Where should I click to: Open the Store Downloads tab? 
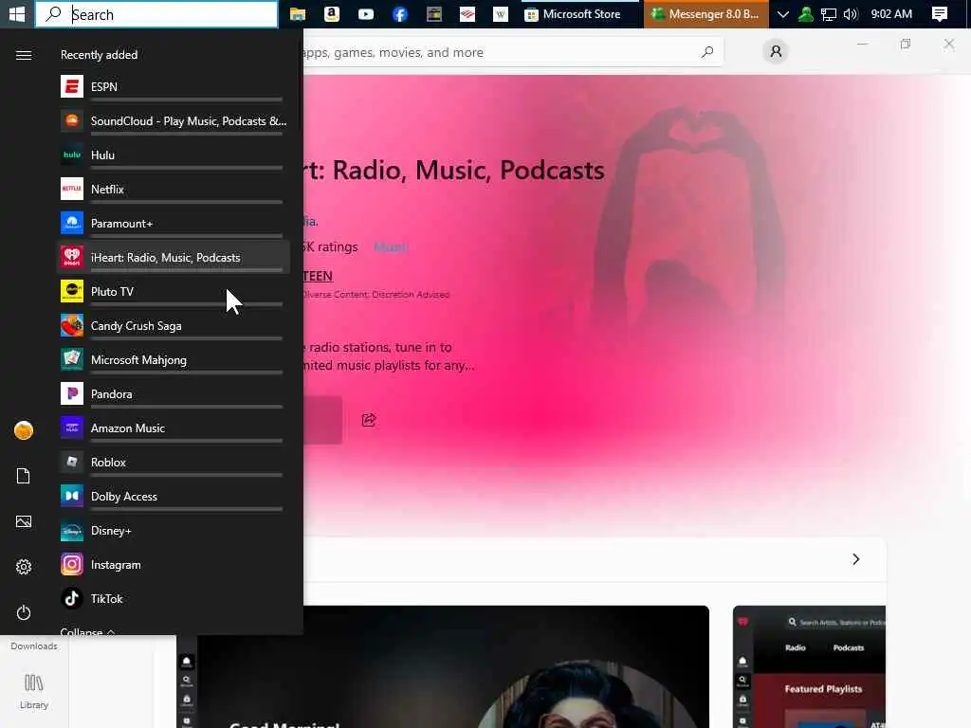tap(34, 646)
